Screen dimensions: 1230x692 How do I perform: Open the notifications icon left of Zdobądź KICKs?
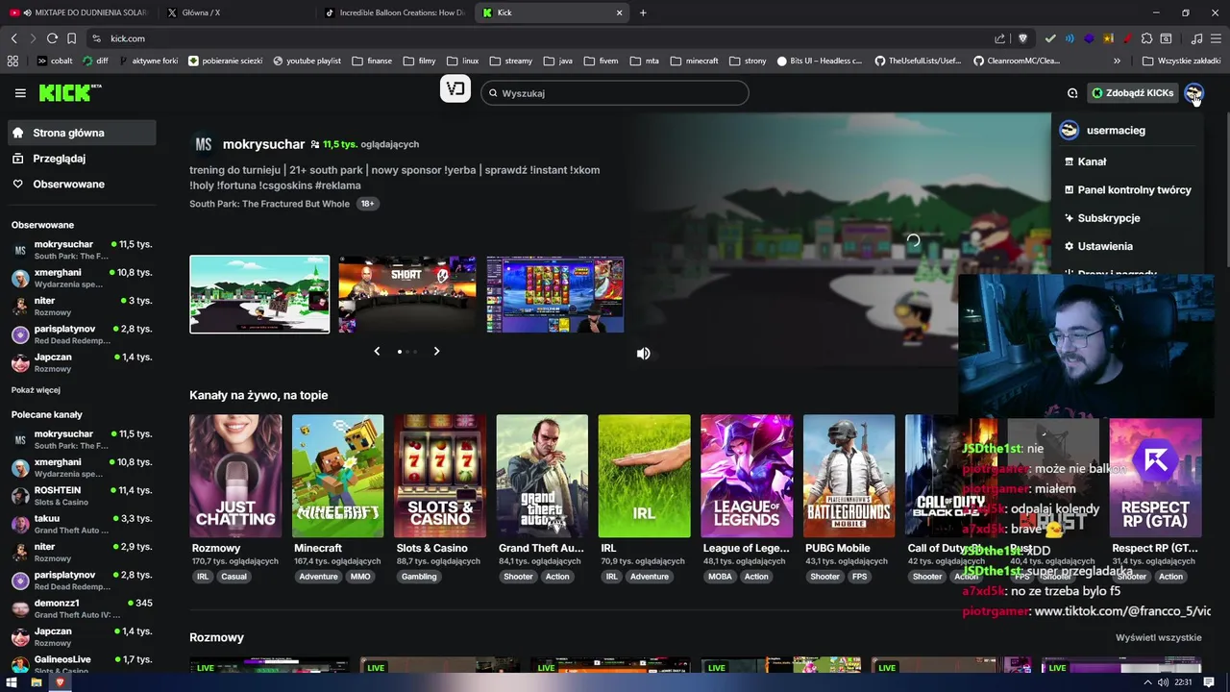(x=1072, y=93)
